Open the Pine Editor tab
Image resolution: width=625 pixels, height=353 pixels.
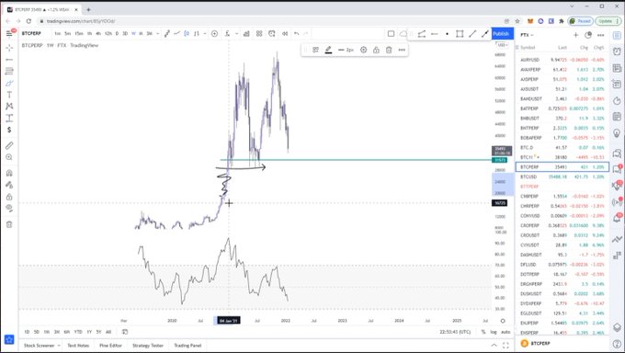pyautogui.click(x=110, y=346)
